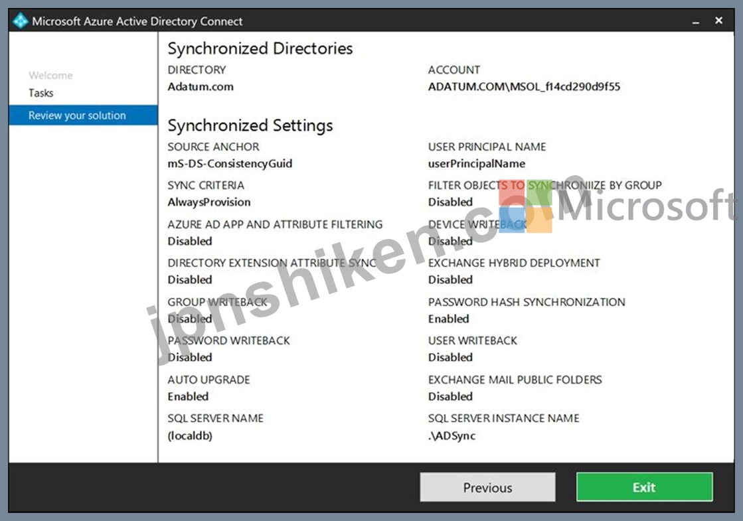This screenshot has height=521, width=743.
Task: Click FILTER OBJECTS TO SYNCHRONIZE BY GROUP label
Action: tap(545, 185)
